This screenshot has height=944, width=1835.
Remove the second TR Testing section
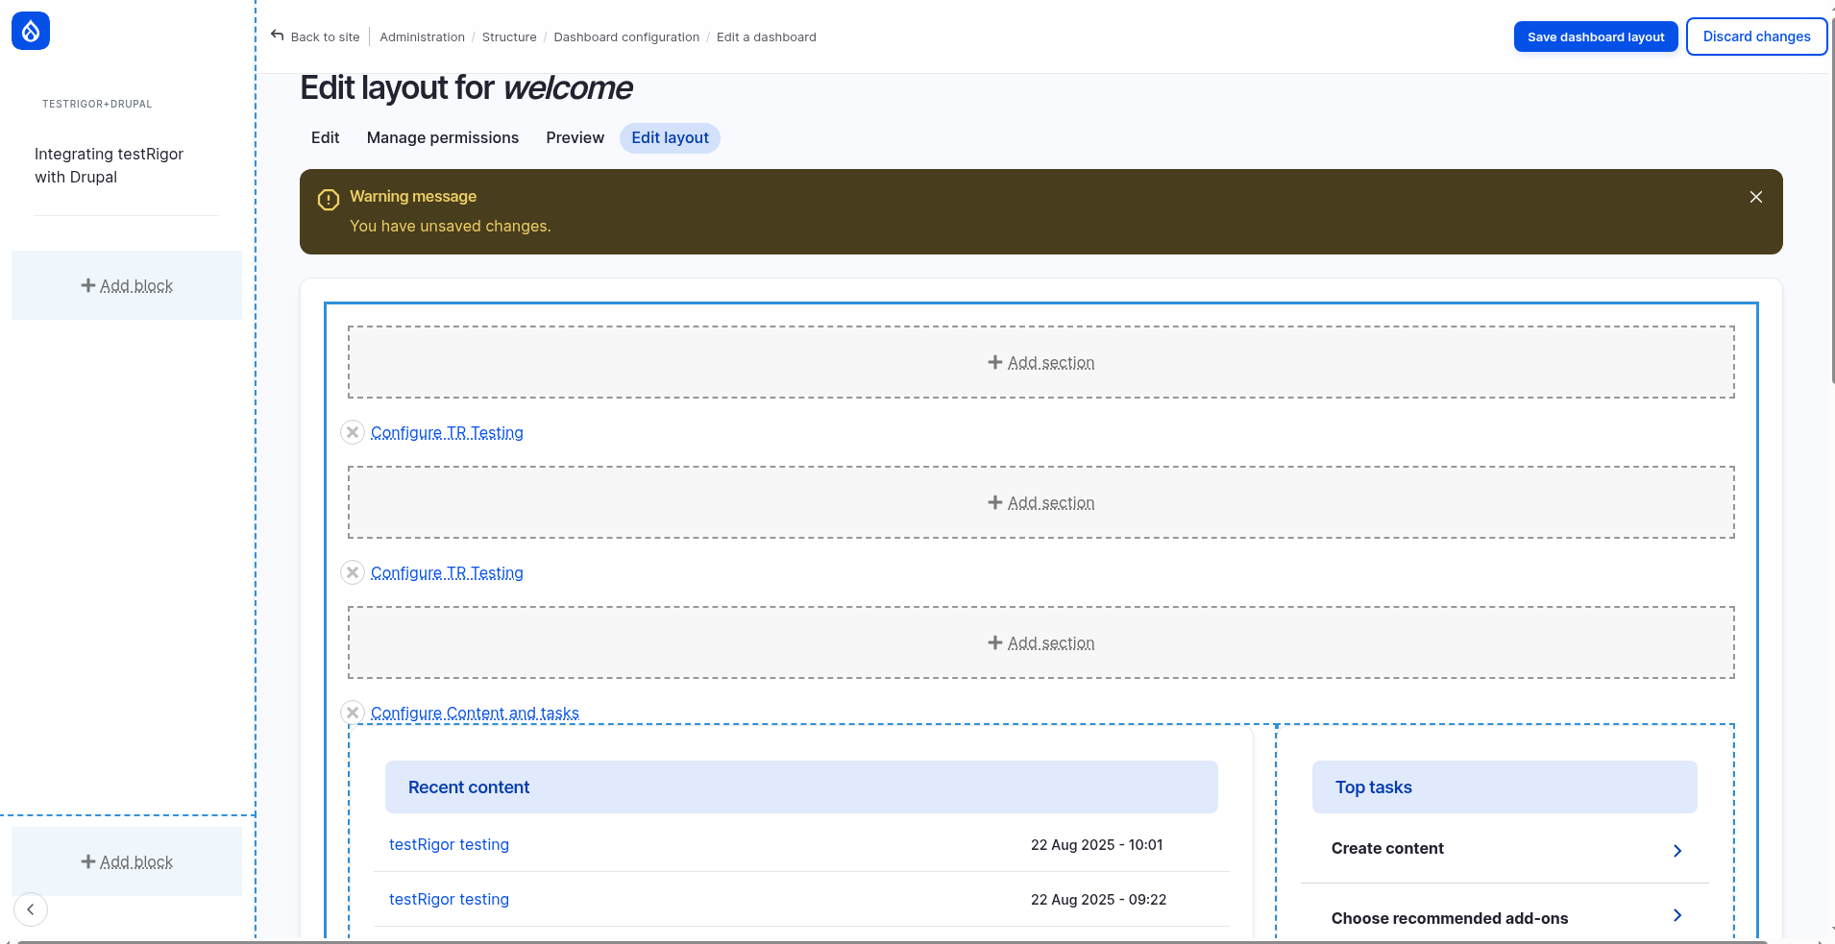353,572
